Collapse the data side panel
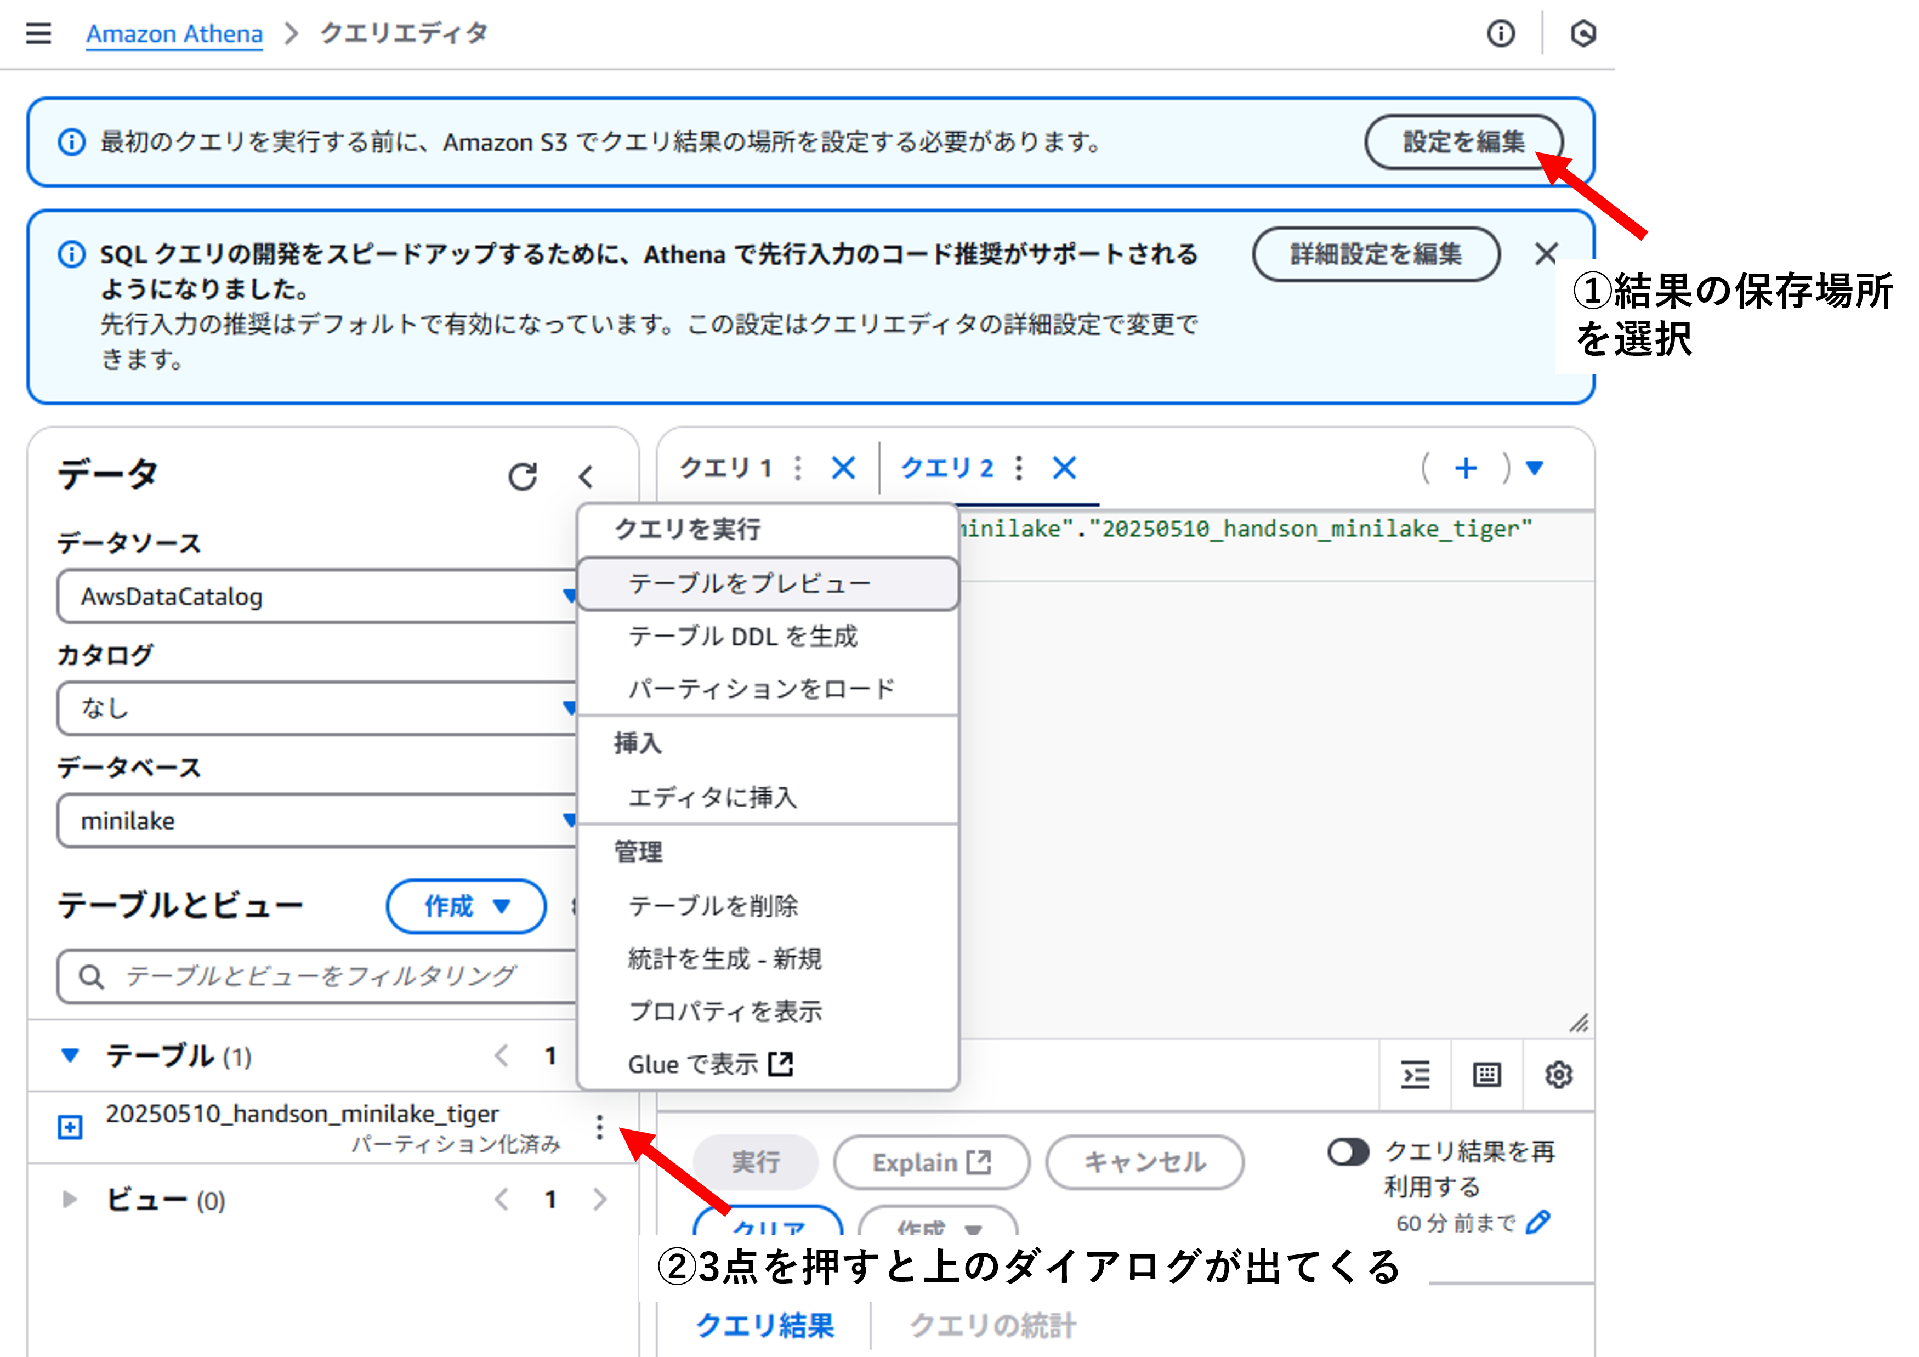 (586, 476)
